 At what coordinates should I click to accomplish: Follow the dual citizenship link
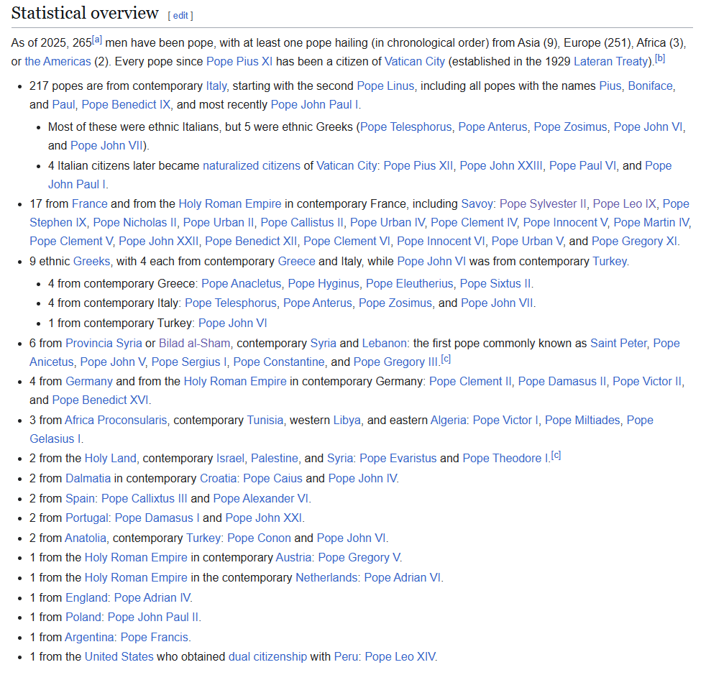pyautogui.click(x=267, y=657)
